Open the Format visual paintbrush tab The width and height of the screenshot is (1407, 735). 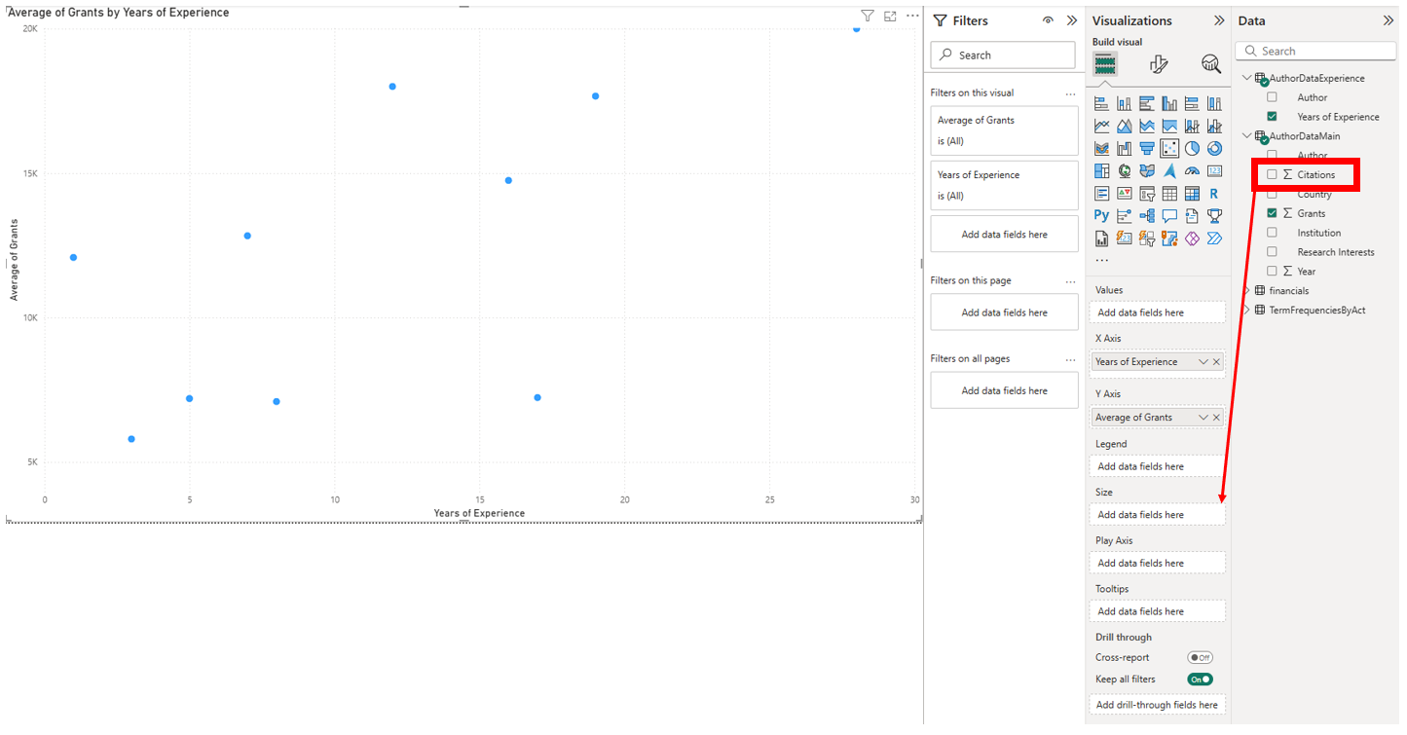pos(1158,64)
